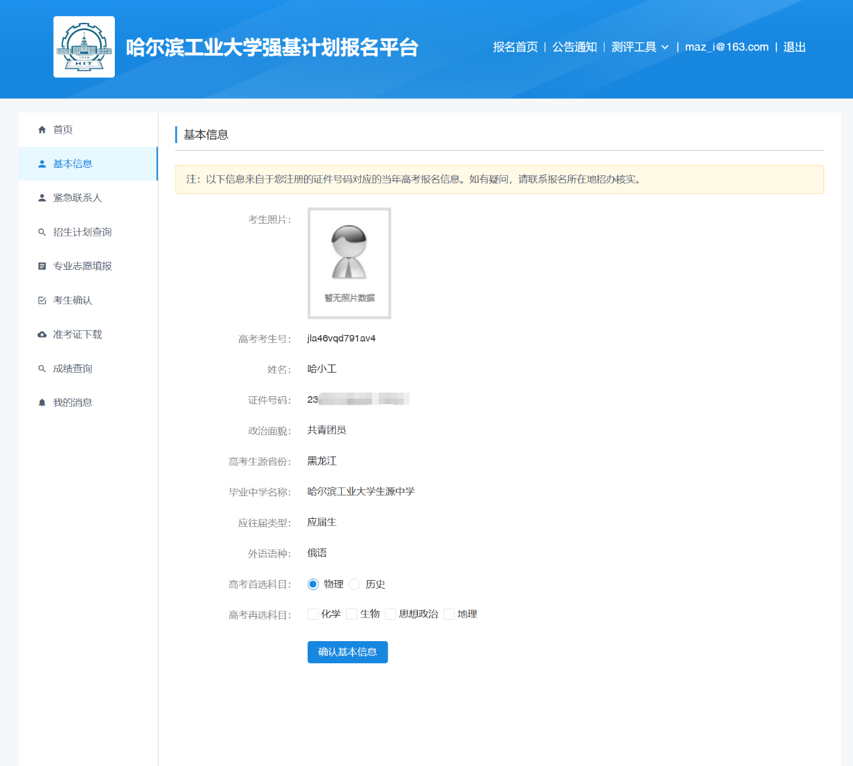853x766 pixels.
Task: Click the form icon beside 专业志愿填报
Action: tap(42, 267)
